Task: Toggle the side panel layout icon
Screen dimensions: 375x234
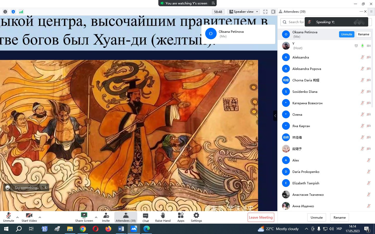Action: tap(273, 12)
